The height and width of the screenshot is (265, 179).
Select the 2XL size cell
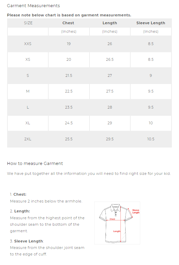28,139
